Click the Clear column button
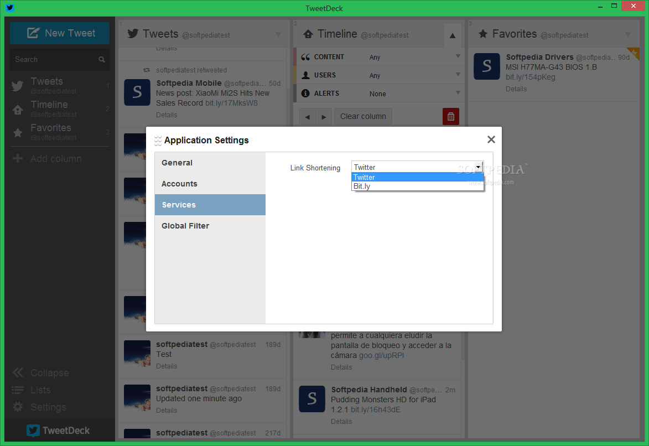The width and height of the screenshot is (649, 446). pos(363,117)
